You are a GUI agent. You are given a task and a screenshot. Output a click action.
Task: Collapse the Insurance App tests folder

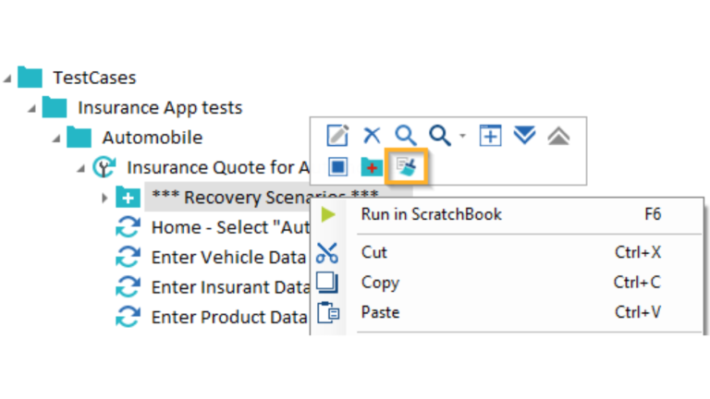tap(32, 108)
